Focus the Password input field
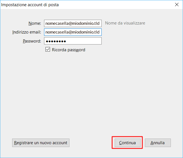183x158 pixels. [73, 41]
